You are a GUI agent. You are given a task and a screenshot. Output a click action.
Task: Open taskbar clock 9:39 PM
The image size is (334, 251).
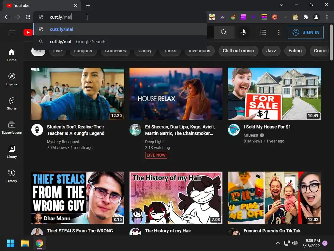[311, 243]
